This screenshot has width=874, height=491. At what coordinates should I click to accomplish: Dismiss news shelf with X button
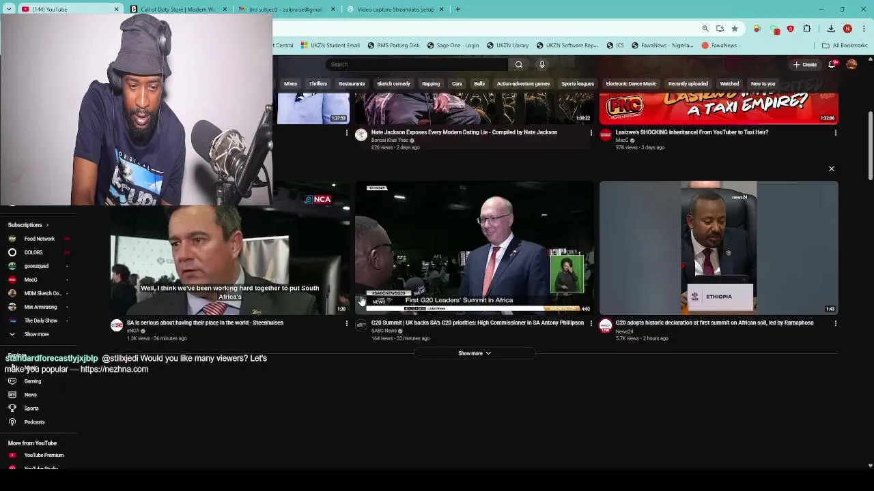point(832,168)
